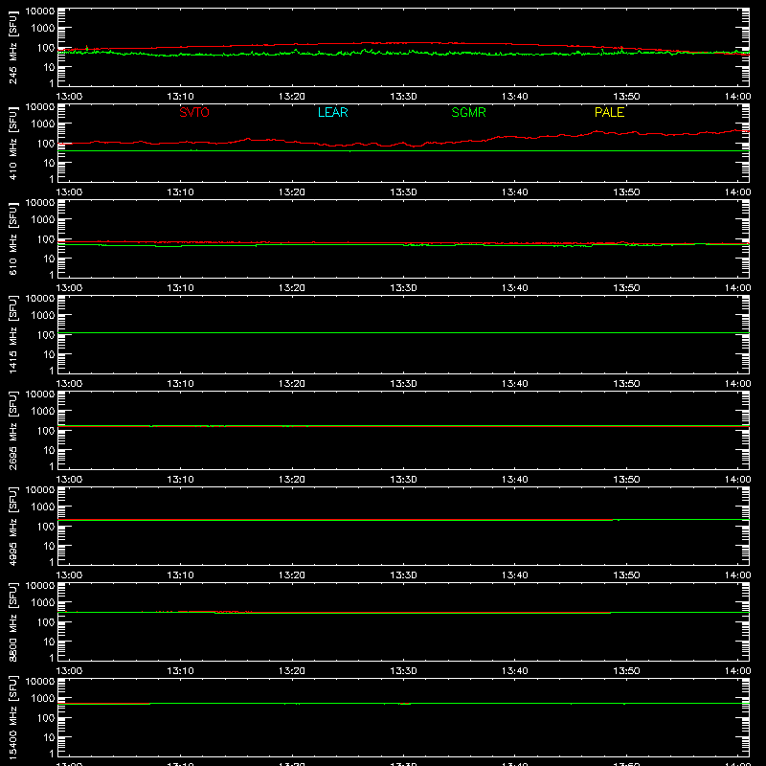Click 14:00 tick under the 245 MHz panel
This screenshot has width=766, height=766.
[x=737, y=97]
